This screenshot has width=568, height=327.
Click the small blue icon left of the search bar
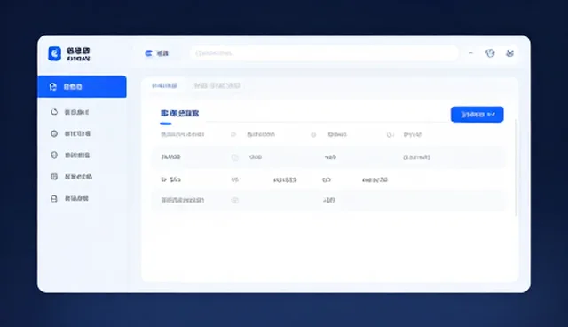(148, 53)
